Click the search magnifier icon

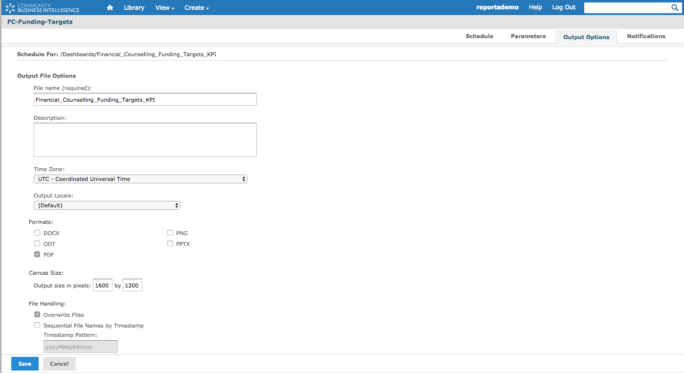674,8
